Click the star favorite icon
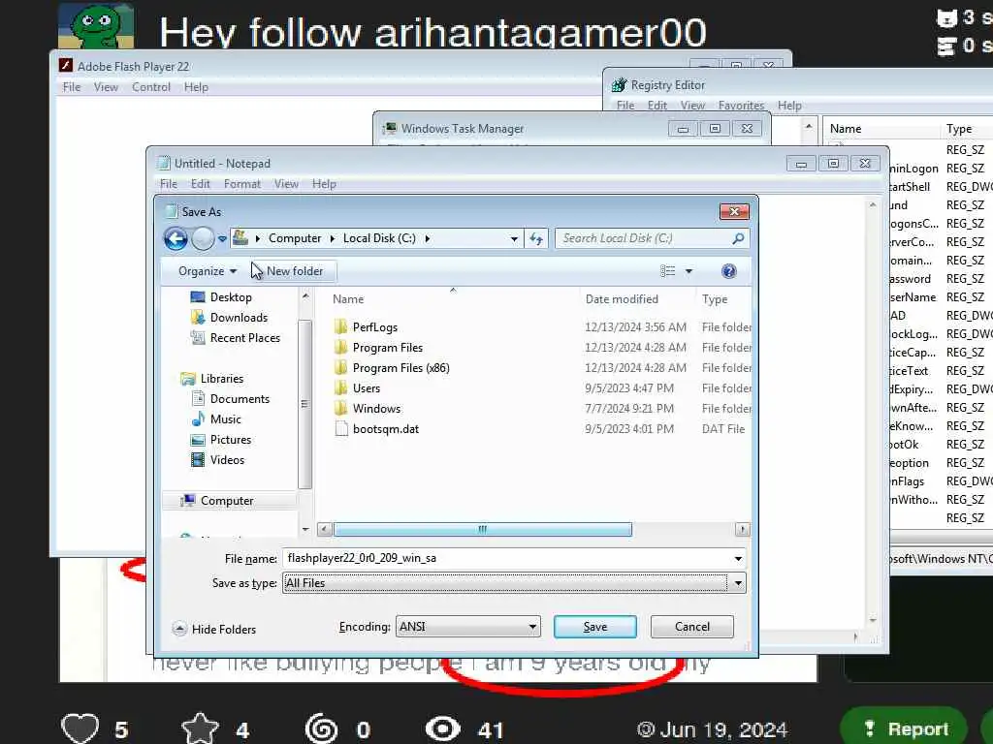Image resolution: width=993 pixels, height=744 pixels. click(x=200, y=728)
